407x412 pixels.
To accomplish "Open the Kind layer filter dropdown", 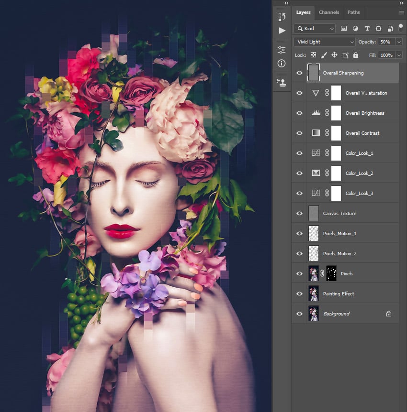I will [315, 29].
